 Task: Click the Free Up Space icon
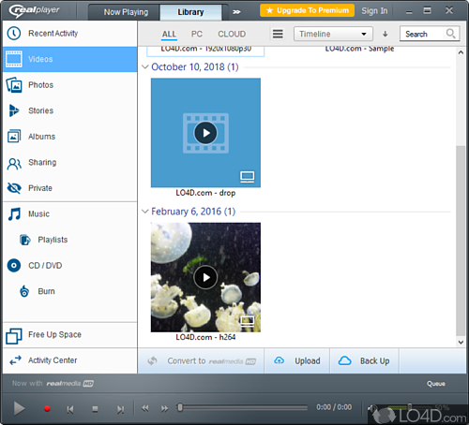coord(14,336)
